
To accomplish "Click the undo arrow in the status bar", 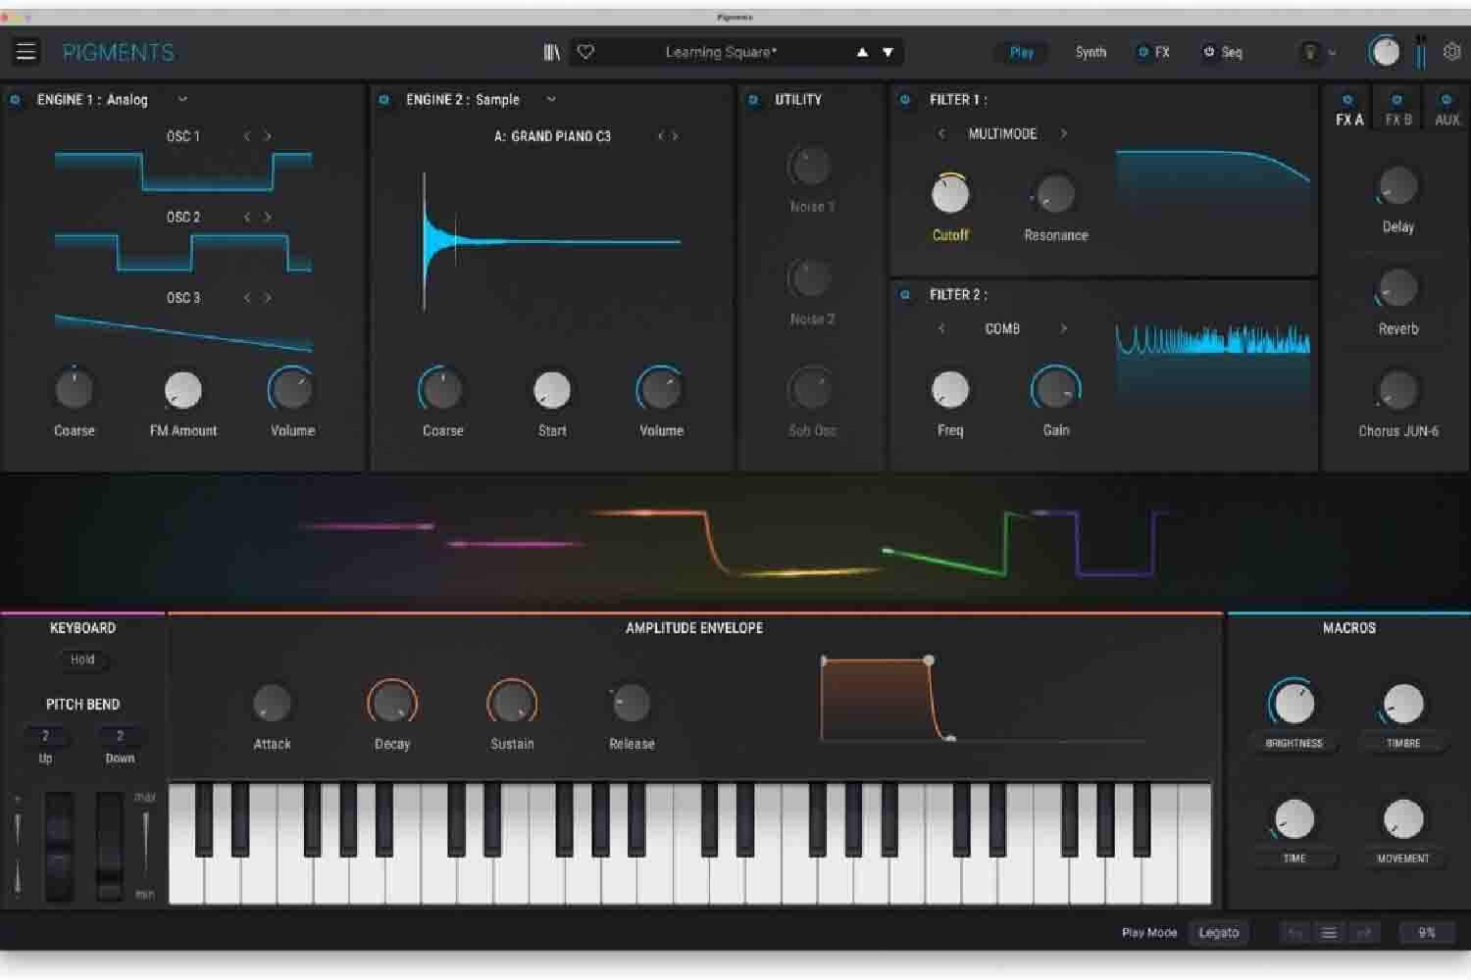I will (x=1294, y=933).
